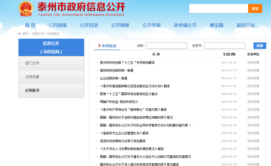Open 促进科技成果转化法若干规定解读 link
This screenshot has width=271, height=166.
[123, 141]
